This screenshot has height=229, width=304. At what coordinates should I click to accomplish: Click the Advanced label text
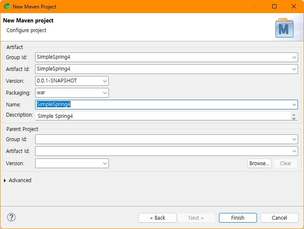20,180
